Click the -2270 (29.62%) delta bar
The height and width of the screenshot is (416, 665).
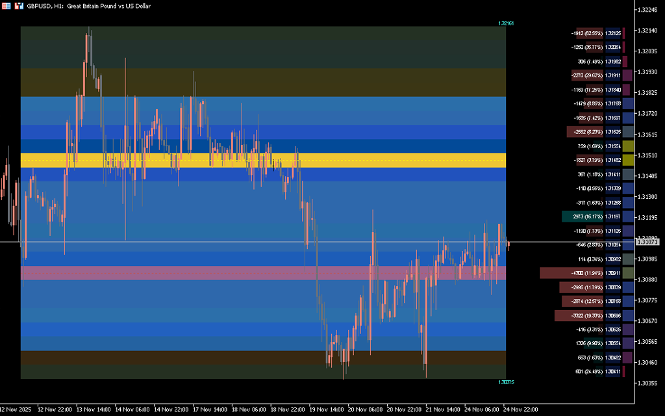click(x=587, y=75)
